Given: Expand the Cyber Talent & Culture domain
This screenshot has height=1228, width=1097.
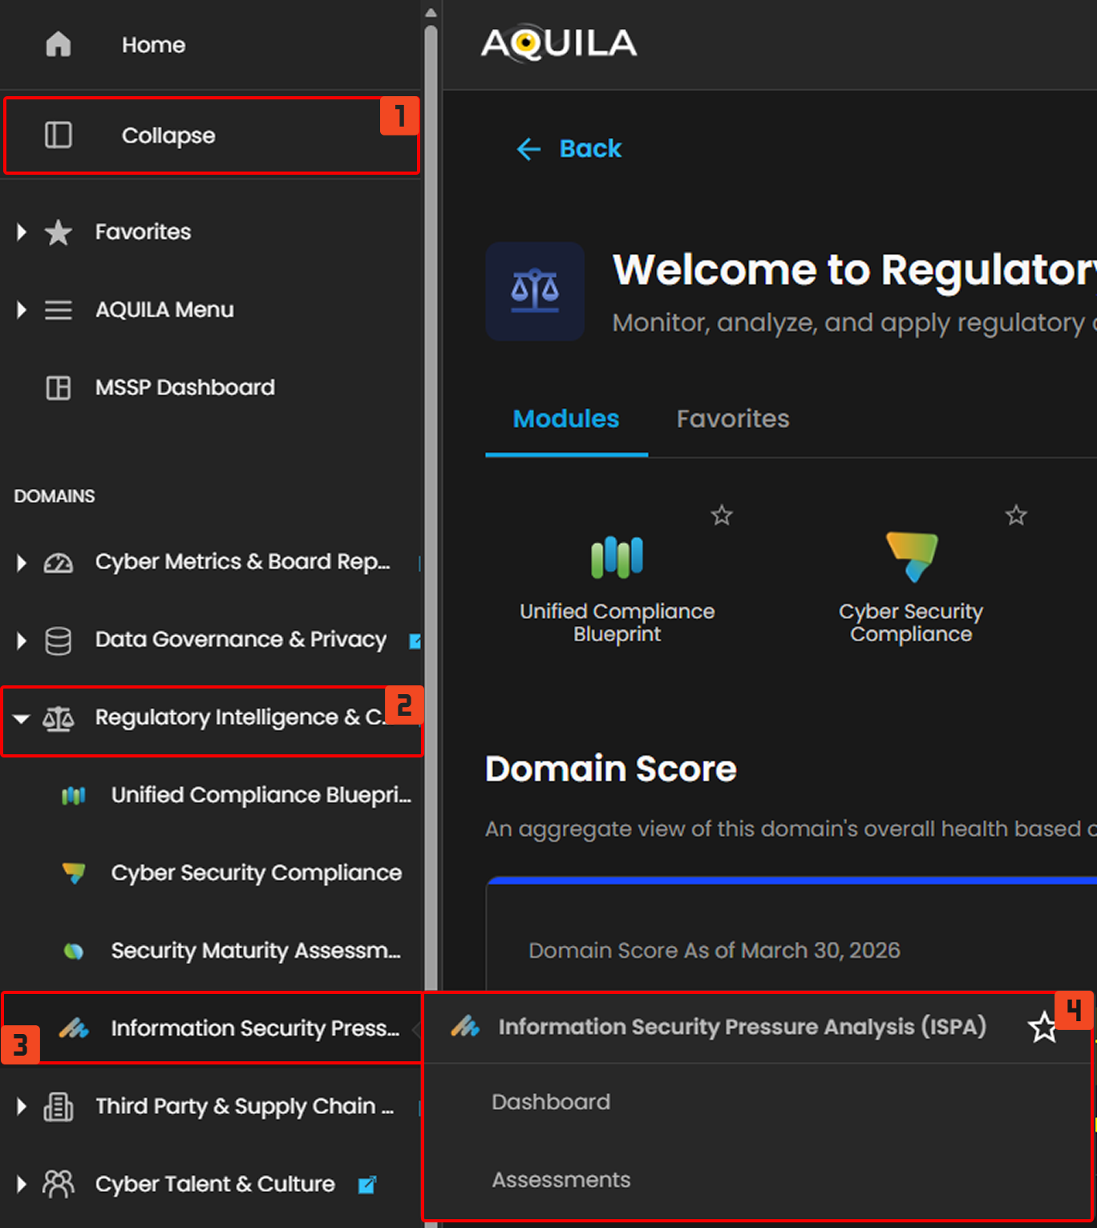Looking at the screenshot, I should 22,1184.
